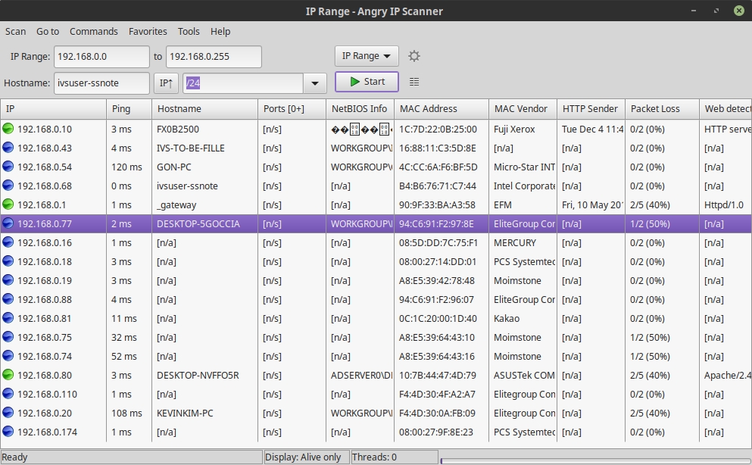The image size is (752, 465).
Task: Open the IP Range feeder dropdown
Action: point(367,56)
